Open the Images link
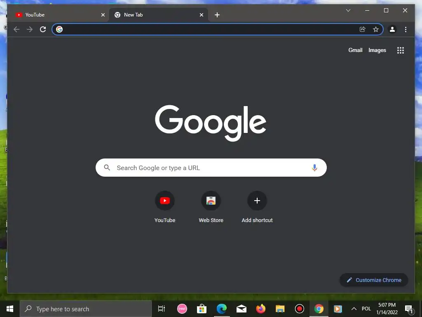This screenshot has width=422, height=317. pyautogui.click(x=377, y=50)
